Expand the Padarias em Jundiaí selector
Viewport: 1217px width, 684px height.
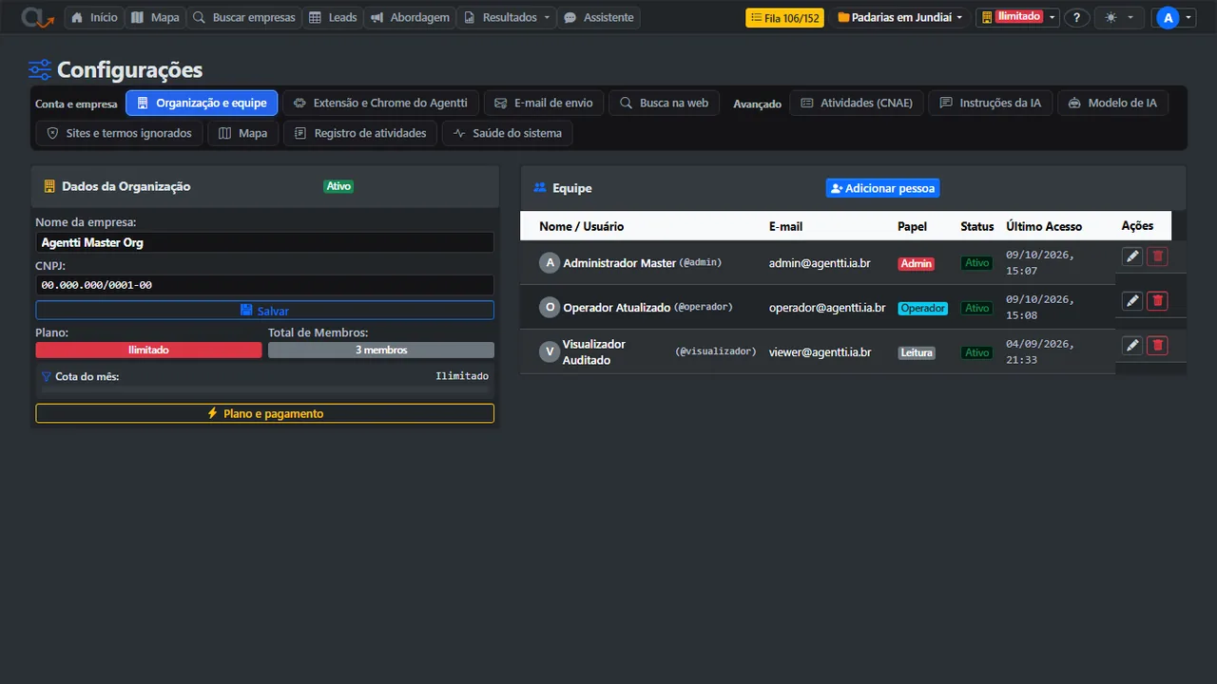click(899, 17)
